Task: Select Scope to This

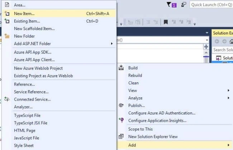Action: pyautogui.click(x=175, y=129)
